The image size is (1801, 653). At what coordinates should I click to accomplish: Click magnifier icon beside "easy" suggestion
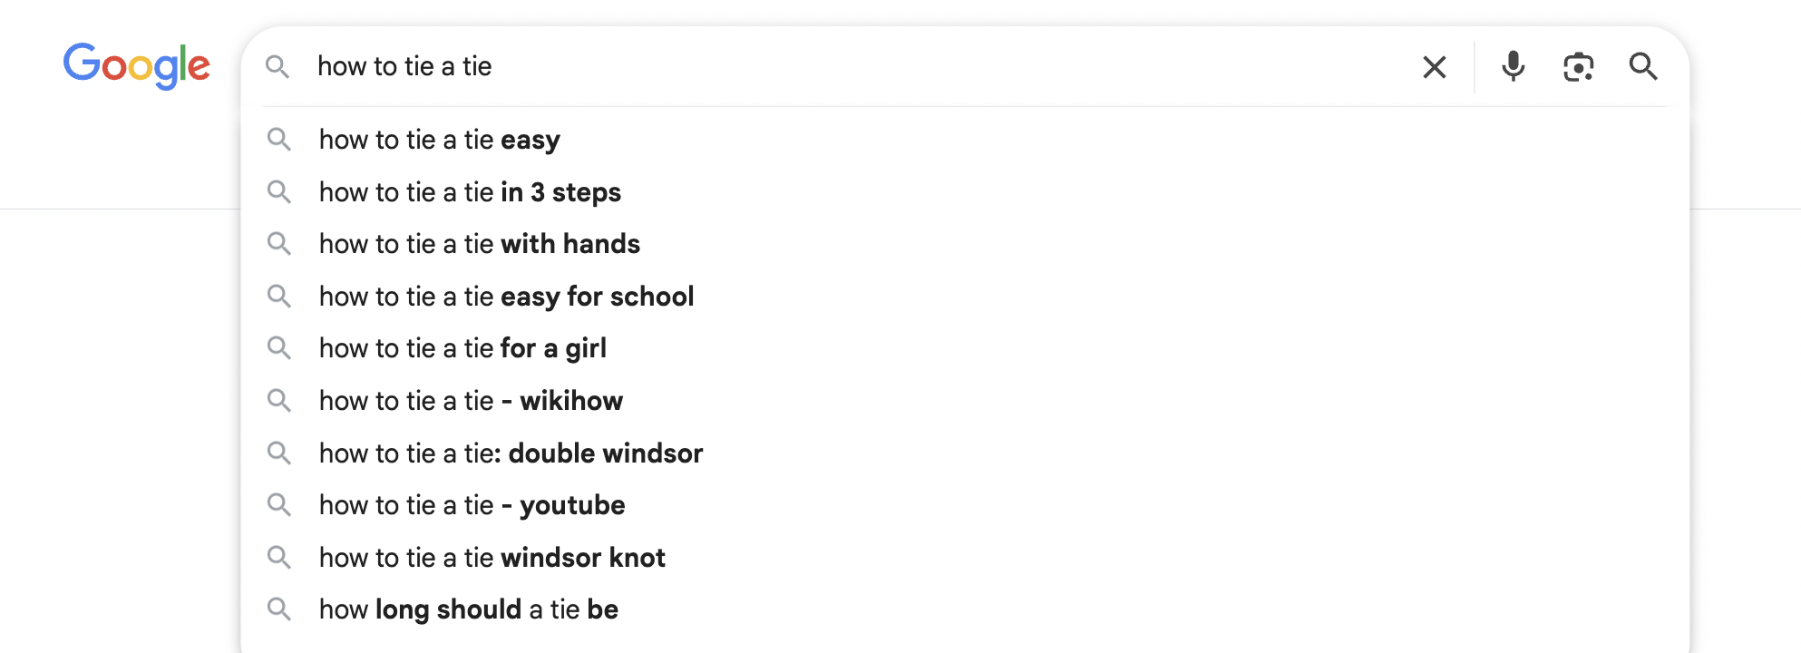(279, 140)
